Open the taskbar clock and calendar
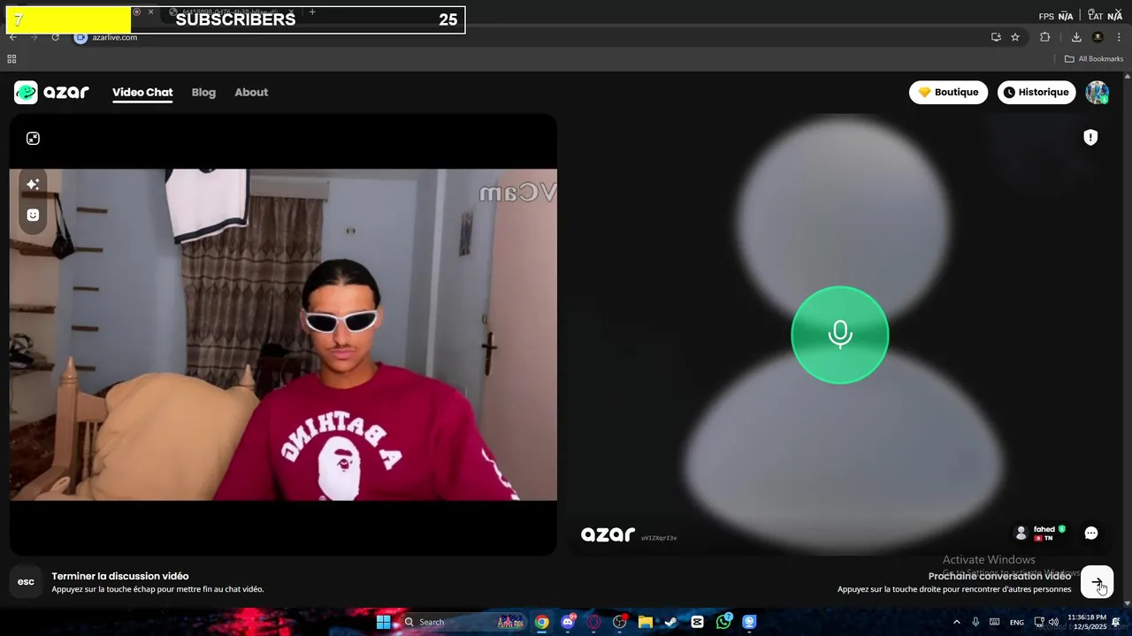This screenshot has width=1132, height=636. coord(1087,622)
